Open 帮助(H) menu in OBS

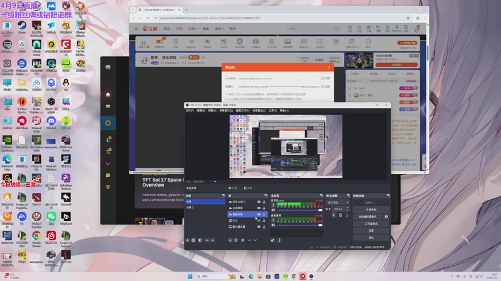click(284, 111)
